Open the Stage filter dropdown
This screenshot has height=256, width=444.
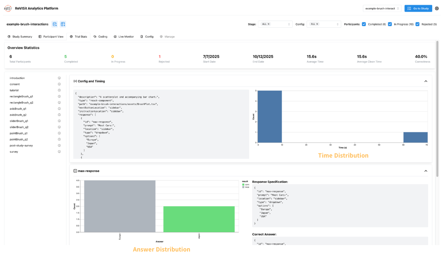(275, 24)
